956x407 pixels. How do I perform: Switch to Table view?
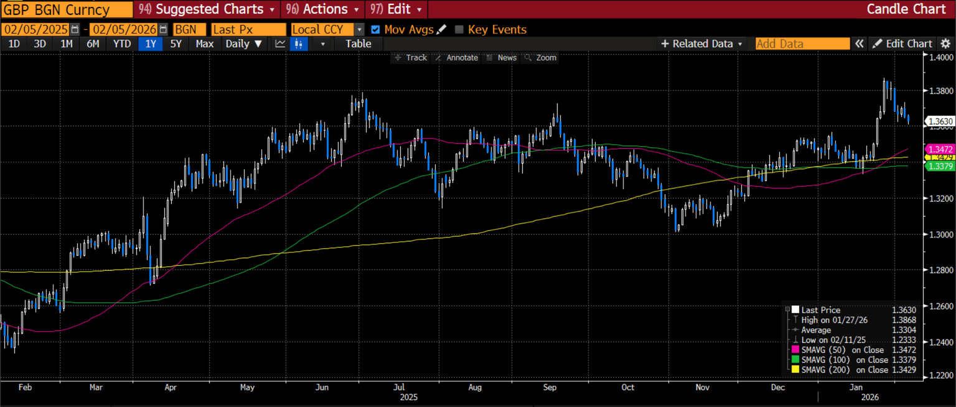click(x=358, y=44)
